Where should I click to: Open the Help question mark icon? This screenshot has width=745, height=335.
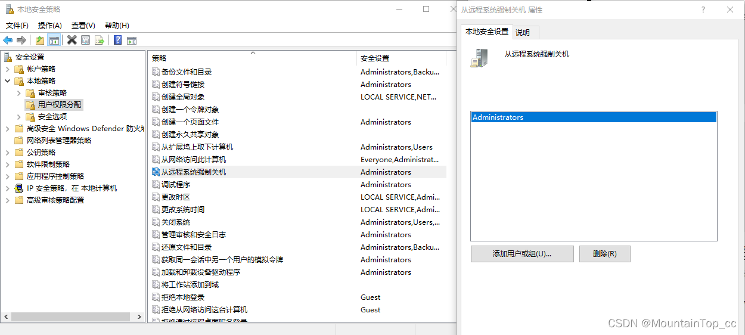click(x=118, y=40)
